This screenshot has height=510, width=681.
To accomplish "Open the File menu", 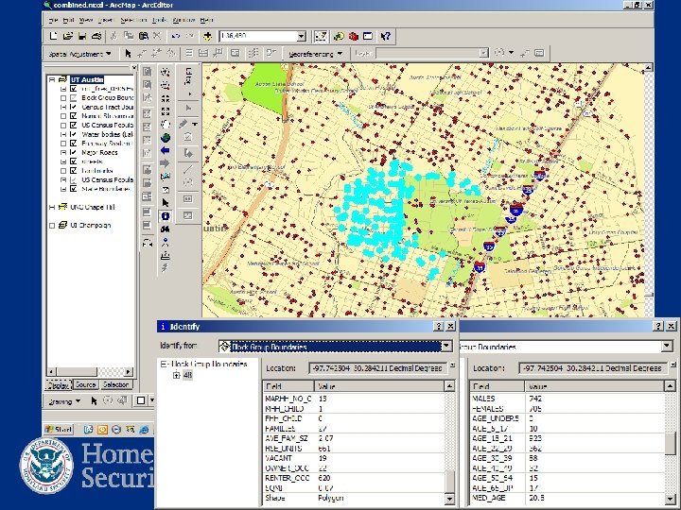I will [53, 20].
